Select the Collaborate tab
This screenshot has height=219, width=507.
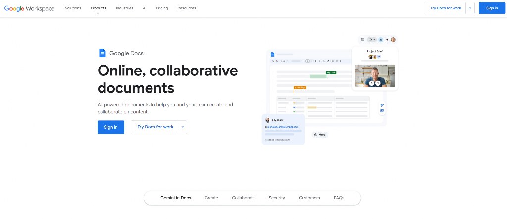pos(243,198)
